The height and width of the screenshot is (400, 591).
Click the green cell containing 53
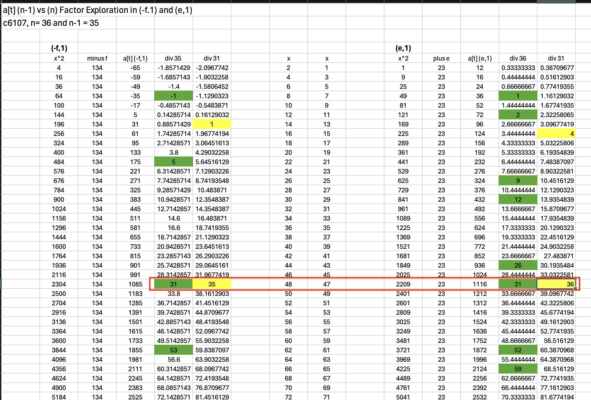tap(174, 350)
